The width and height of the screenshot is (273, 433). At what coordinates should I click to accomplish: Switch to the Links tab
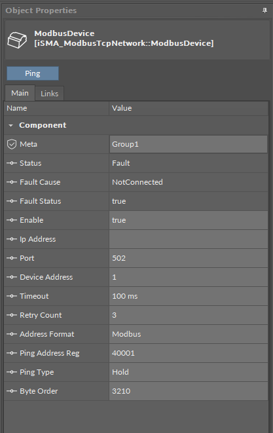pos(49,94)
